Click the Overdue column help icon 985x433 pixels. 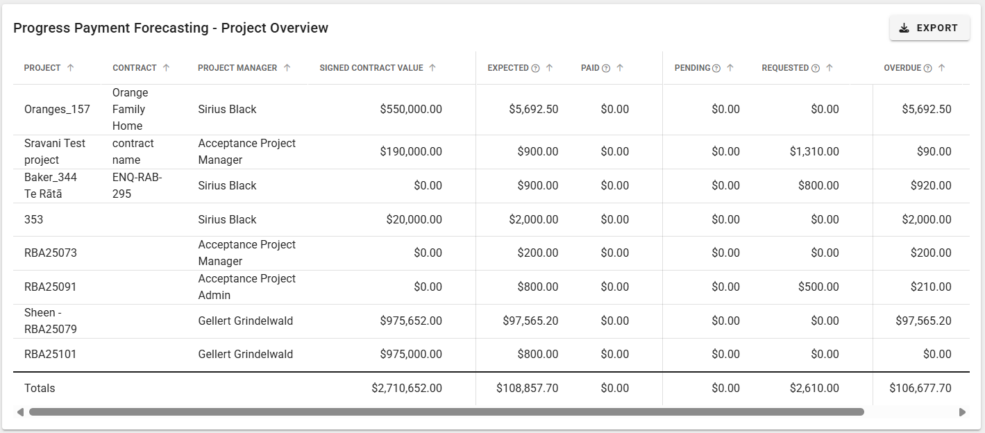927,69
